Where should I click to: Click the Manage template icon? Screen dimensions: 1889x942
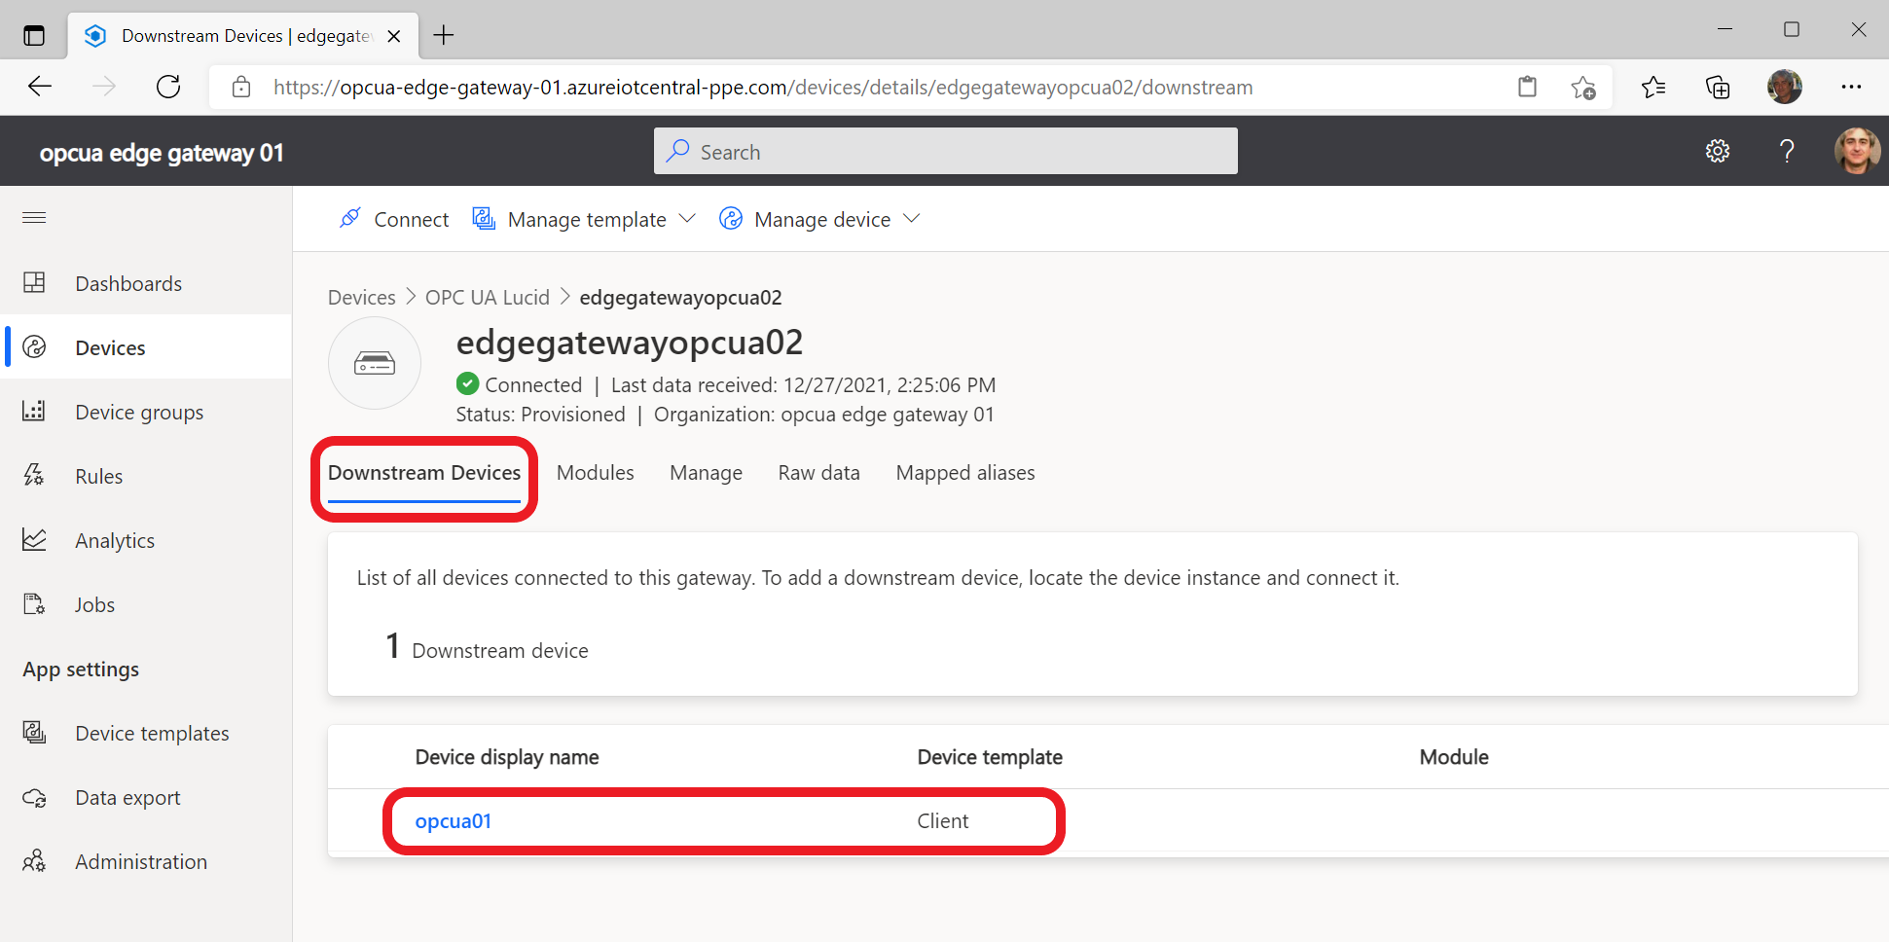coord(484,218)
